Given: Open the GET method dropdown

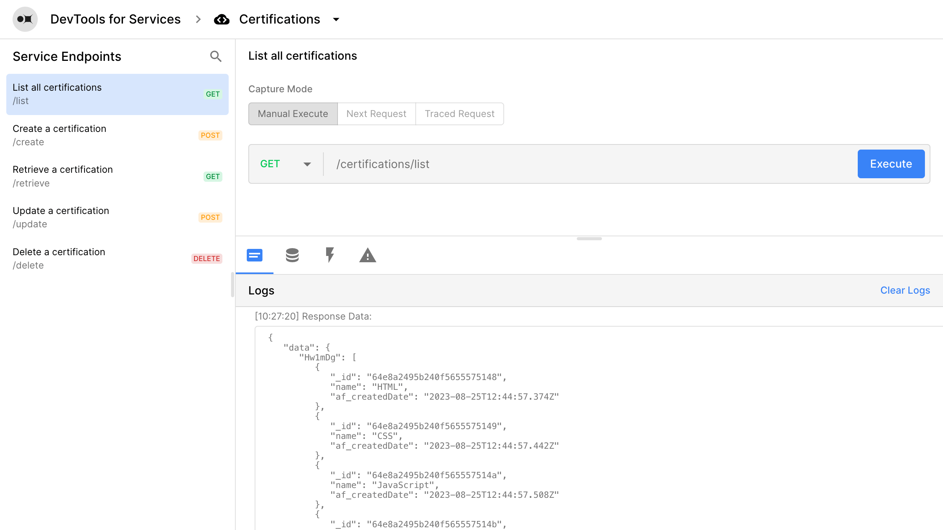Looking at the screenshot, I should (286, 164).
